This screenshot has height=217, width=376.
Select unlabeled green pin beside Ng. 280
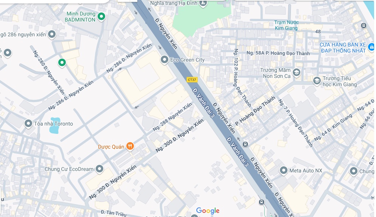[x=62, y=63]
